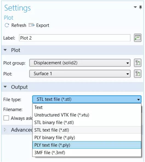Click the Export arrow icon

(32, 25)
